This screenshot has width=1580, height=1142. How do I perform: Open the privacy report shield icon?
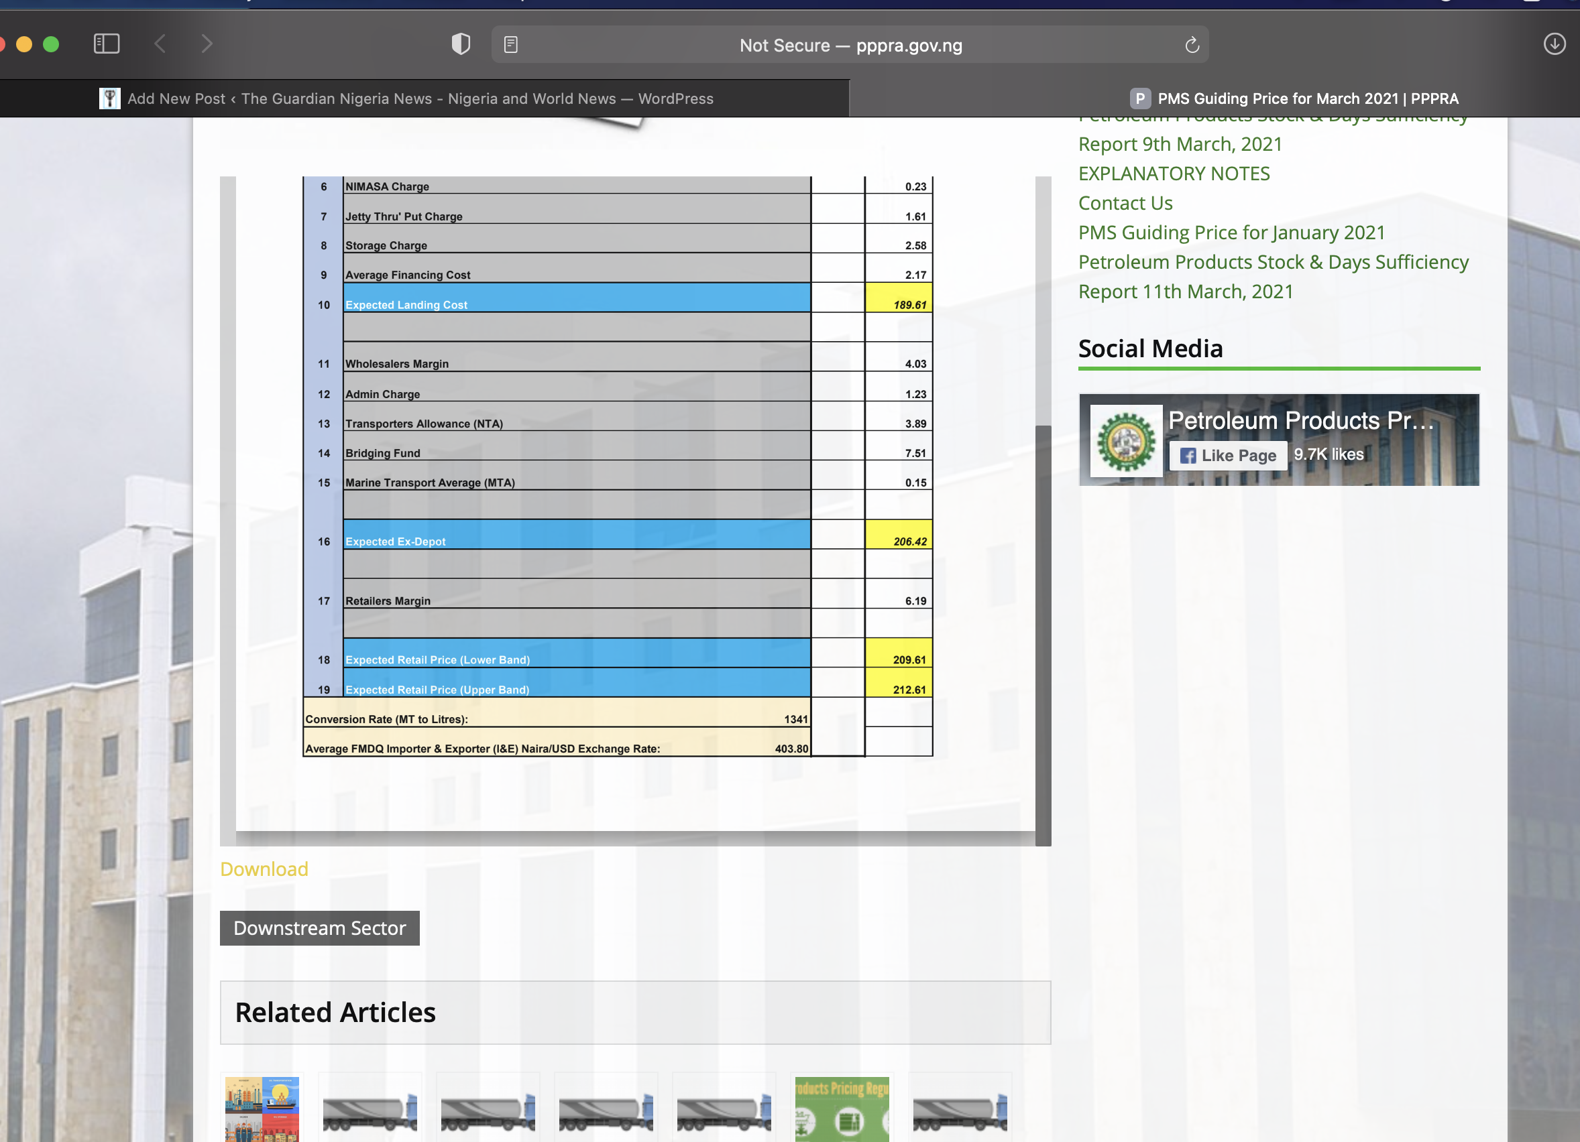point(461,44)
